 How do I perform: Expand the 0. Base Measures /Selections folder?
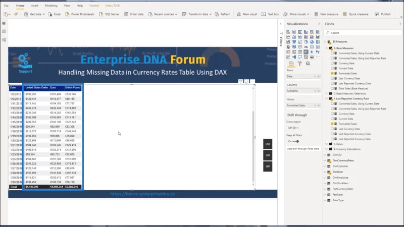point(326,94)
